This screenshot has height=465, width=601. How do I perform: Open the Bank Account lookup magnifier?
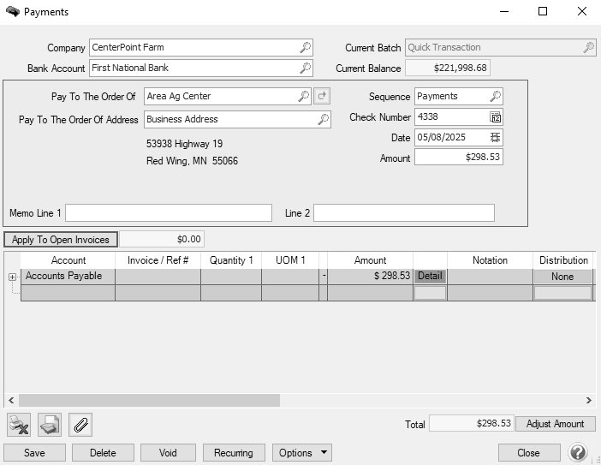[x=305, y=69]
